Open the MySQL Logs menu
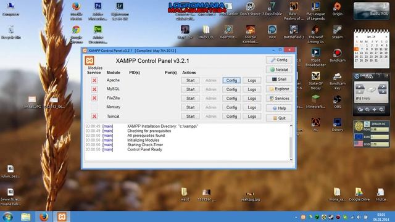Image resolution: width=395 pixels, height=222 pixels. 252,89
